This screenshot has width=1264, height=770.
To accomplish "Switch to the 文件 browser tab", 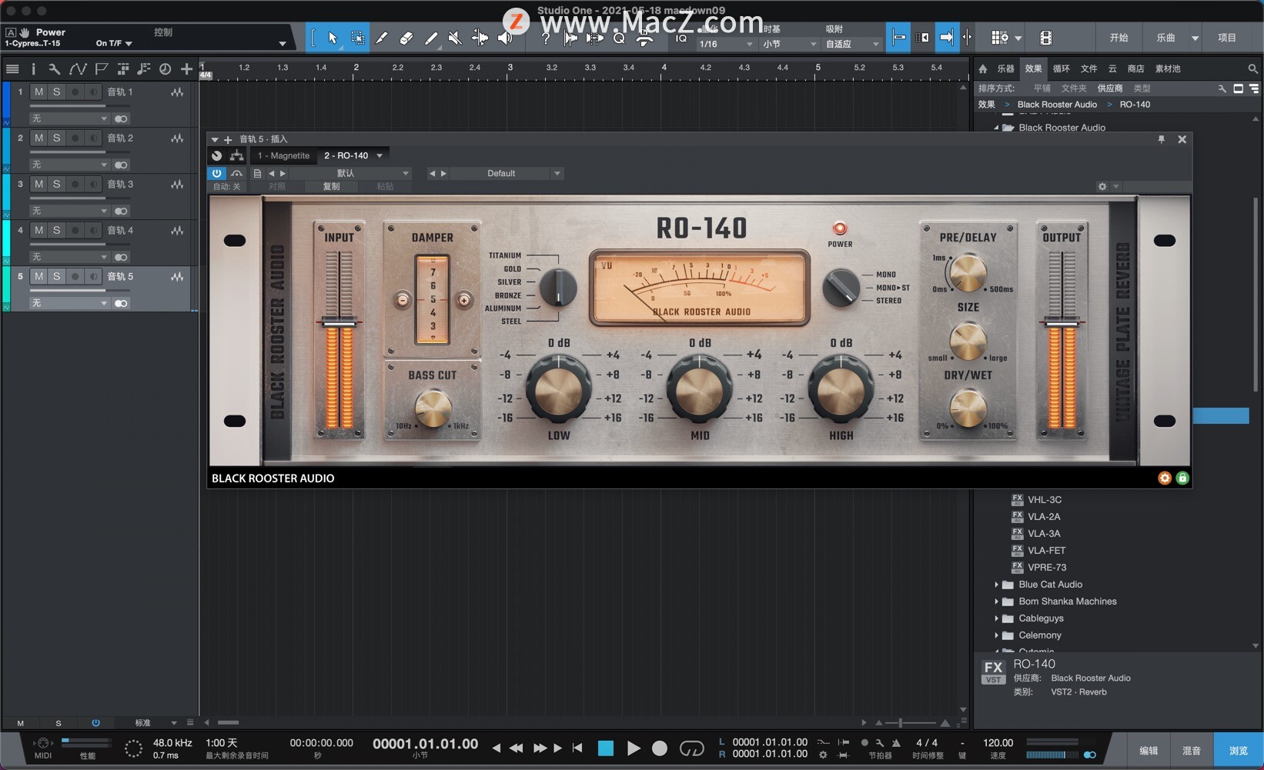I will point(1088,68).
